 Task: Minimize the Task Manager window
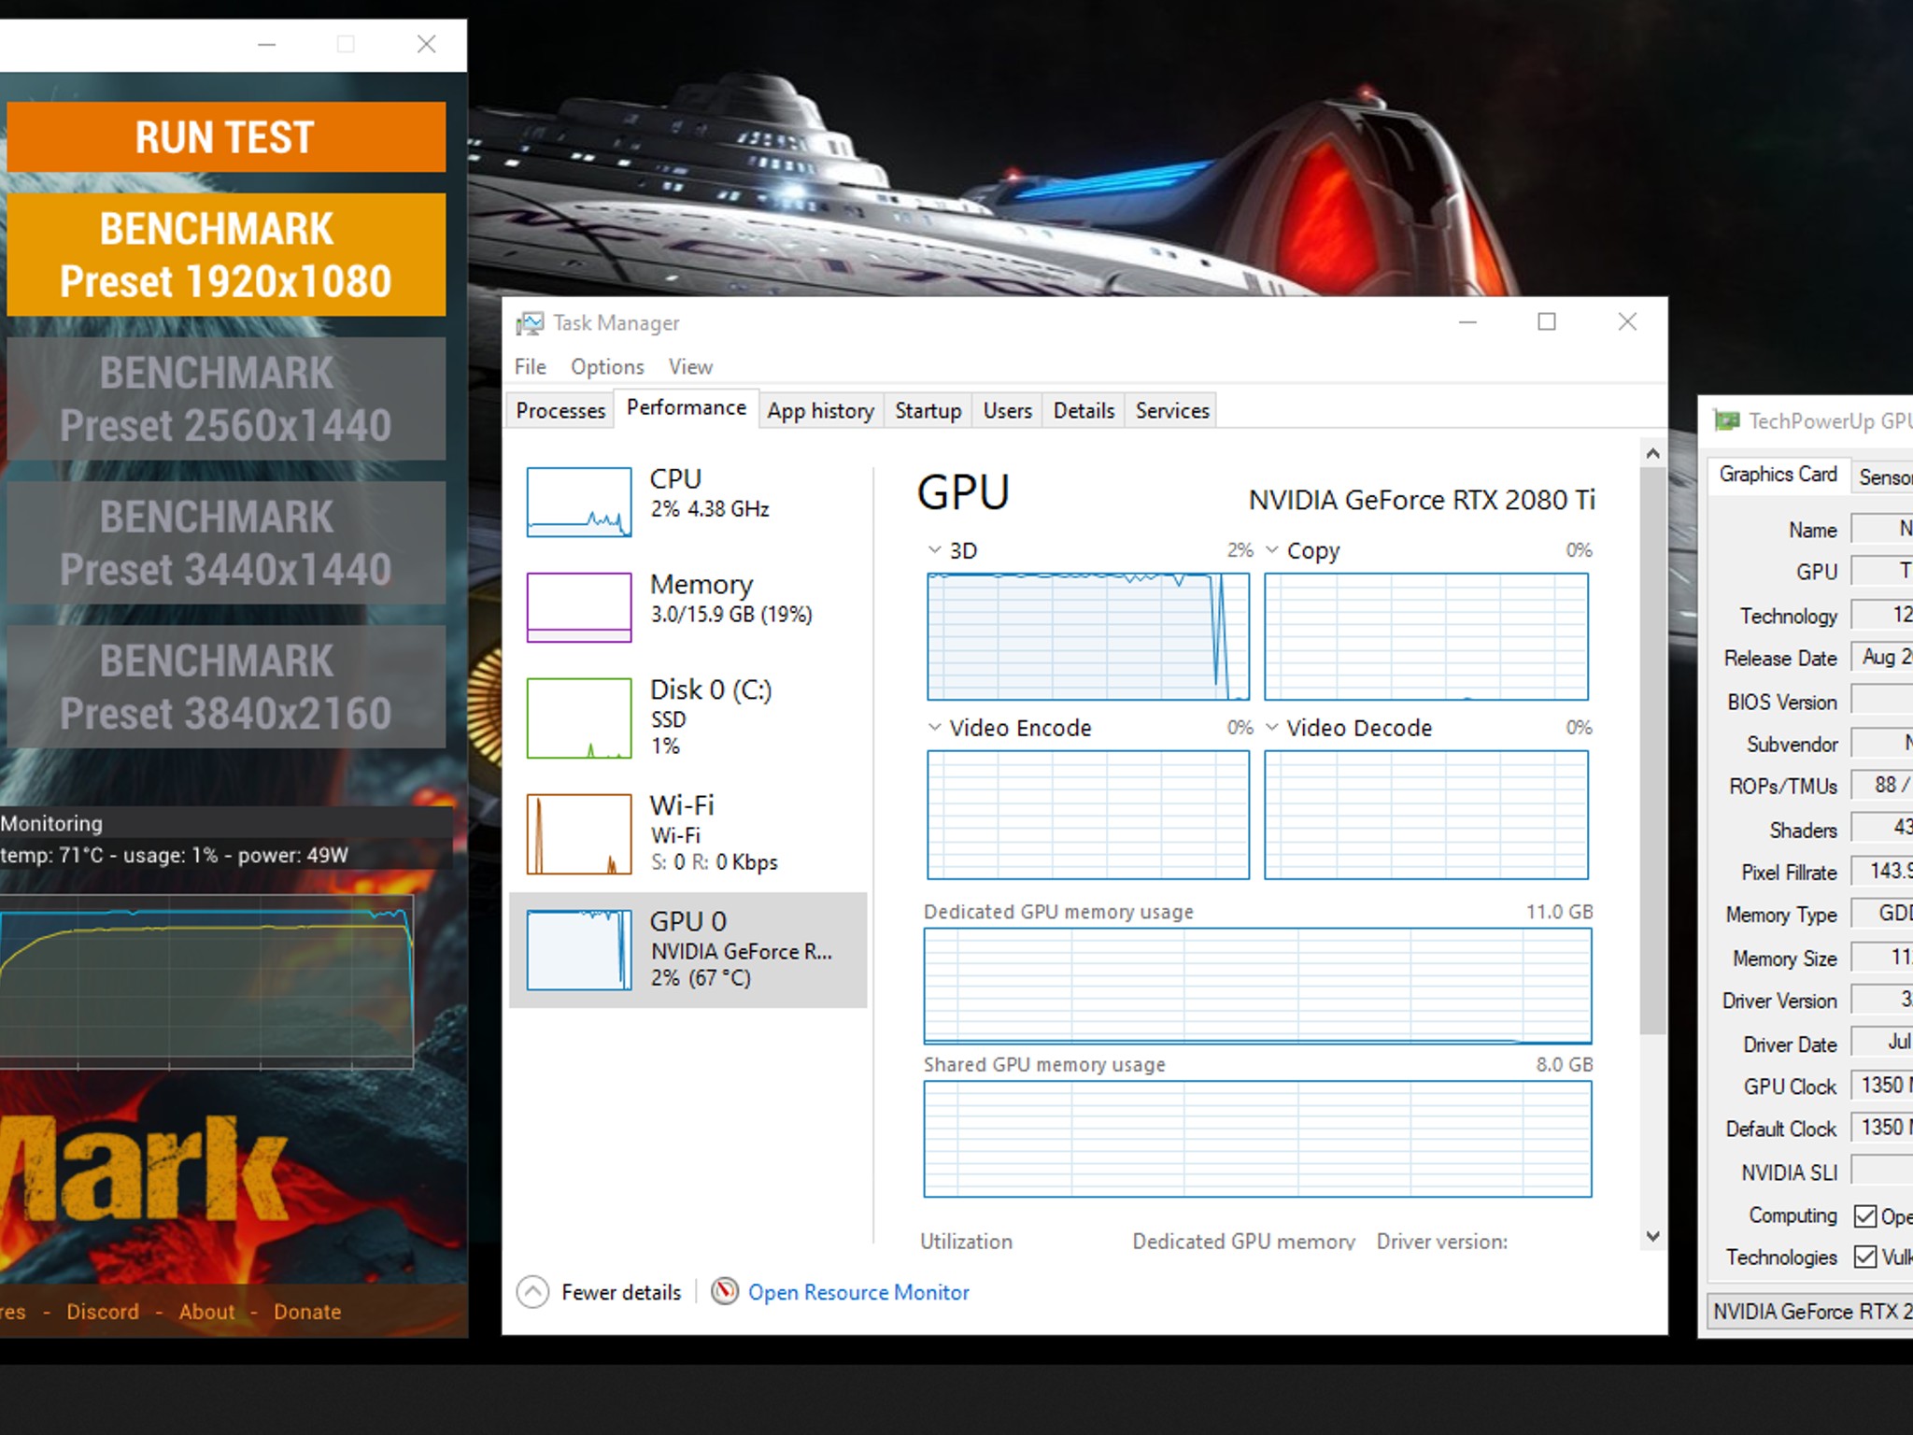click(1467, 322)
